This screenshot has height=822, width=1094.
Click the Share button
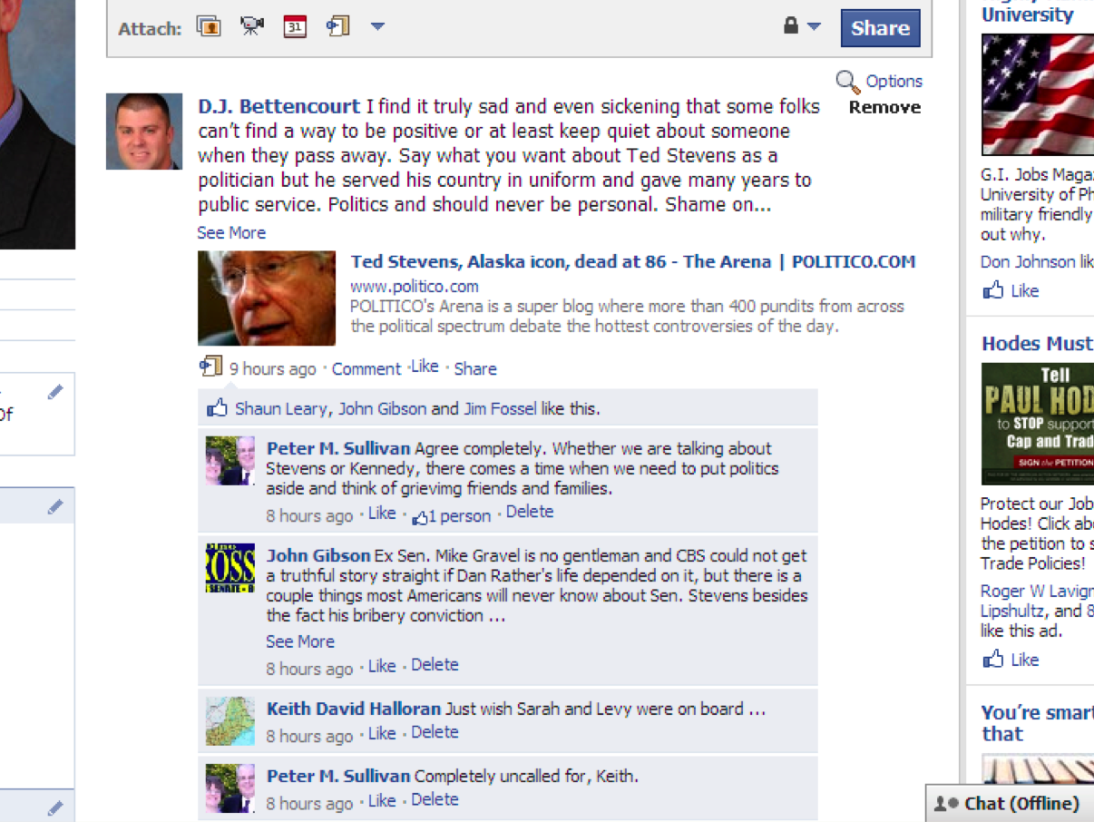click(880, 27)
